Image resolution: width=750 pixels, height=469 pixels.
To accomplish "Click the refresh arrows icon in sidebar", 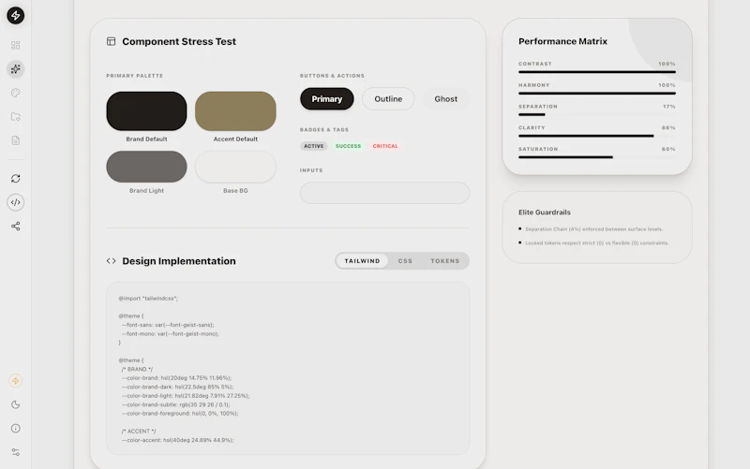I will click(16, 178).
